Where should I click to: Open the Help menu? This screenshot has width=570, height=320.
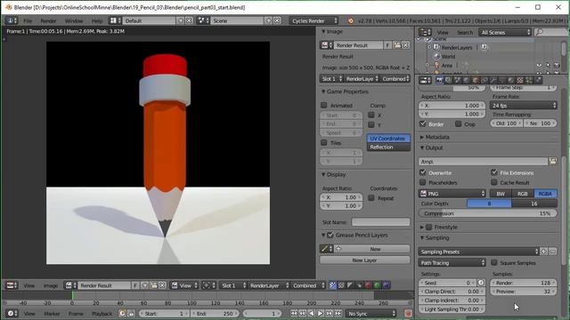(x=97, y=20)
